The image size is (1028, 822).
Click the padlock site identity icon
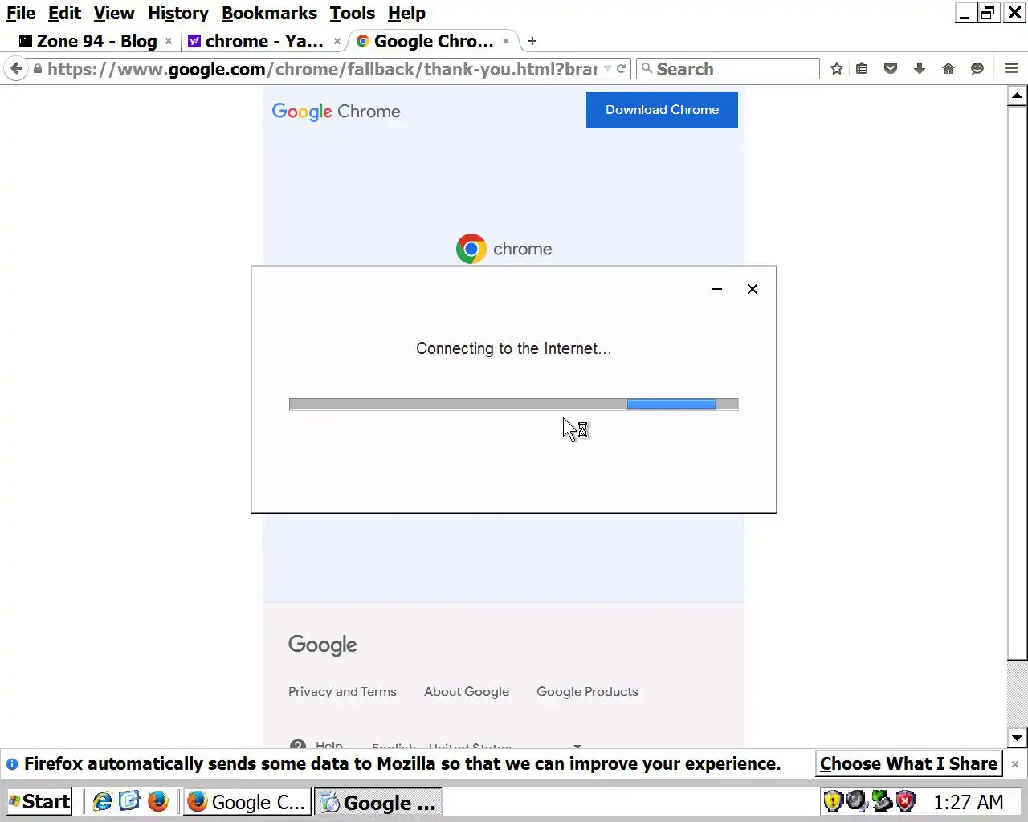37,69
